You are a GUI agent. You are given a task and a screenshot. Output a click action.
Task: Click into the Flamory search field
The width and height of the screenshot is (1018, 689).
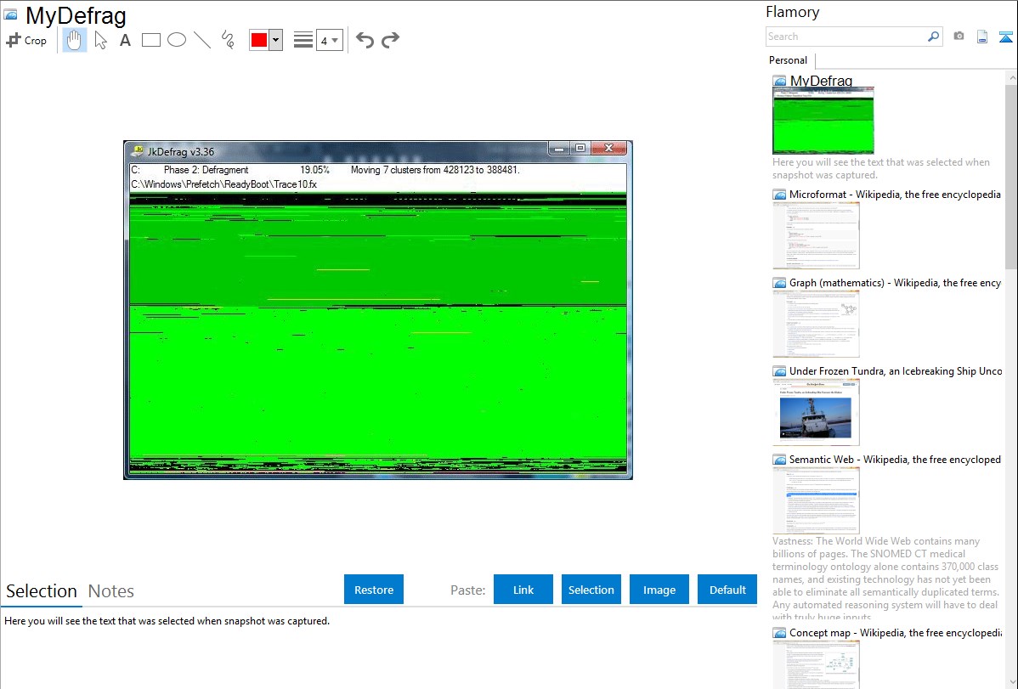(x=846, y=37)
